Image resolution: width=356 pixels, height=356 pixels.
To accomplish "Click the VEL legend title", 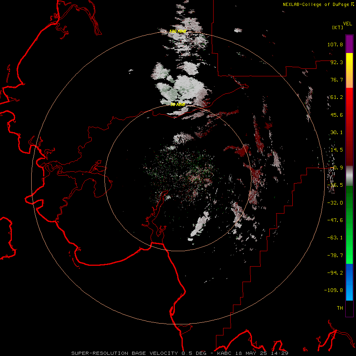I will pos(348,24).
